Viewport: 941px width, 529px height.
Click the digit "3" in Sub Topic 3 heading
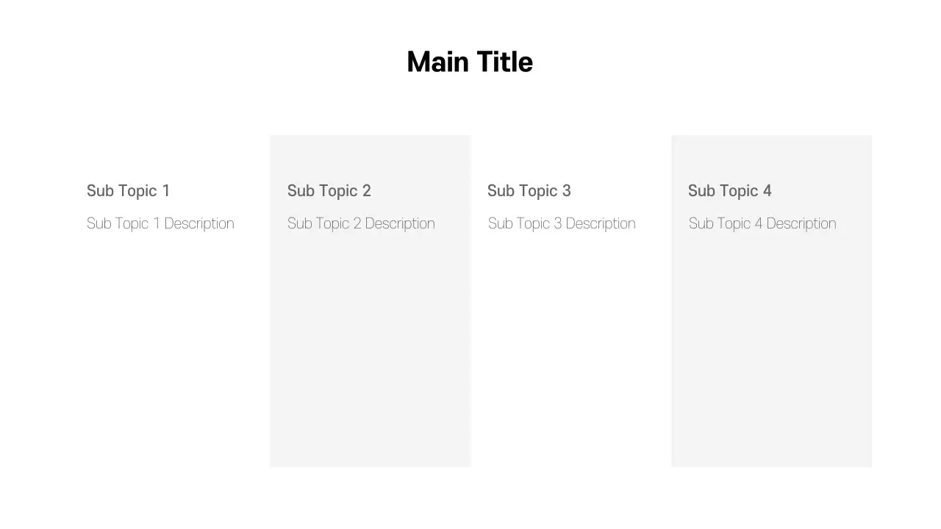click(x=566, y=191)
